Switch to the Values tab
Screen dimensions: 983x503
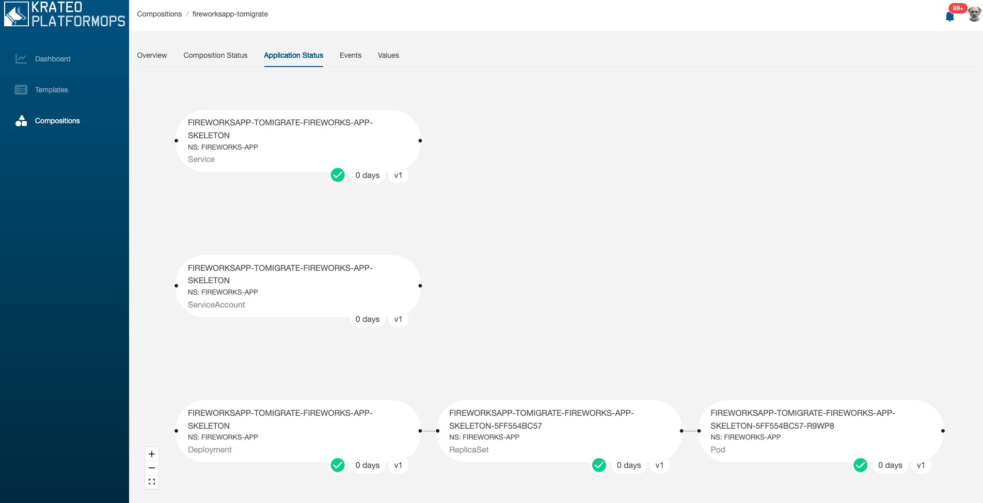tap(388, 55)
